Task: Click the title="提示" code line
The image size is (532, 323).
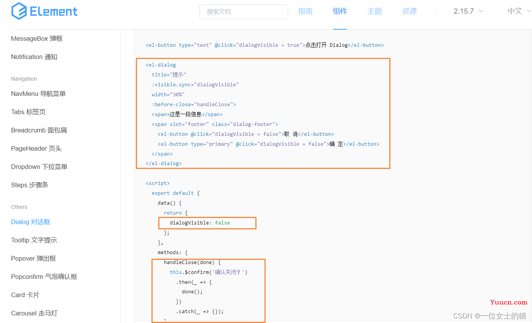Action: (169, 75)
